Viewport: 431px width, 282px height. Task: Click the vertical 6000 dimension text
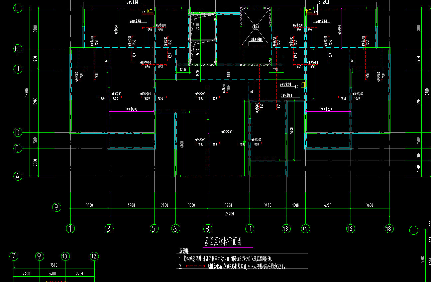coord(182,144)
